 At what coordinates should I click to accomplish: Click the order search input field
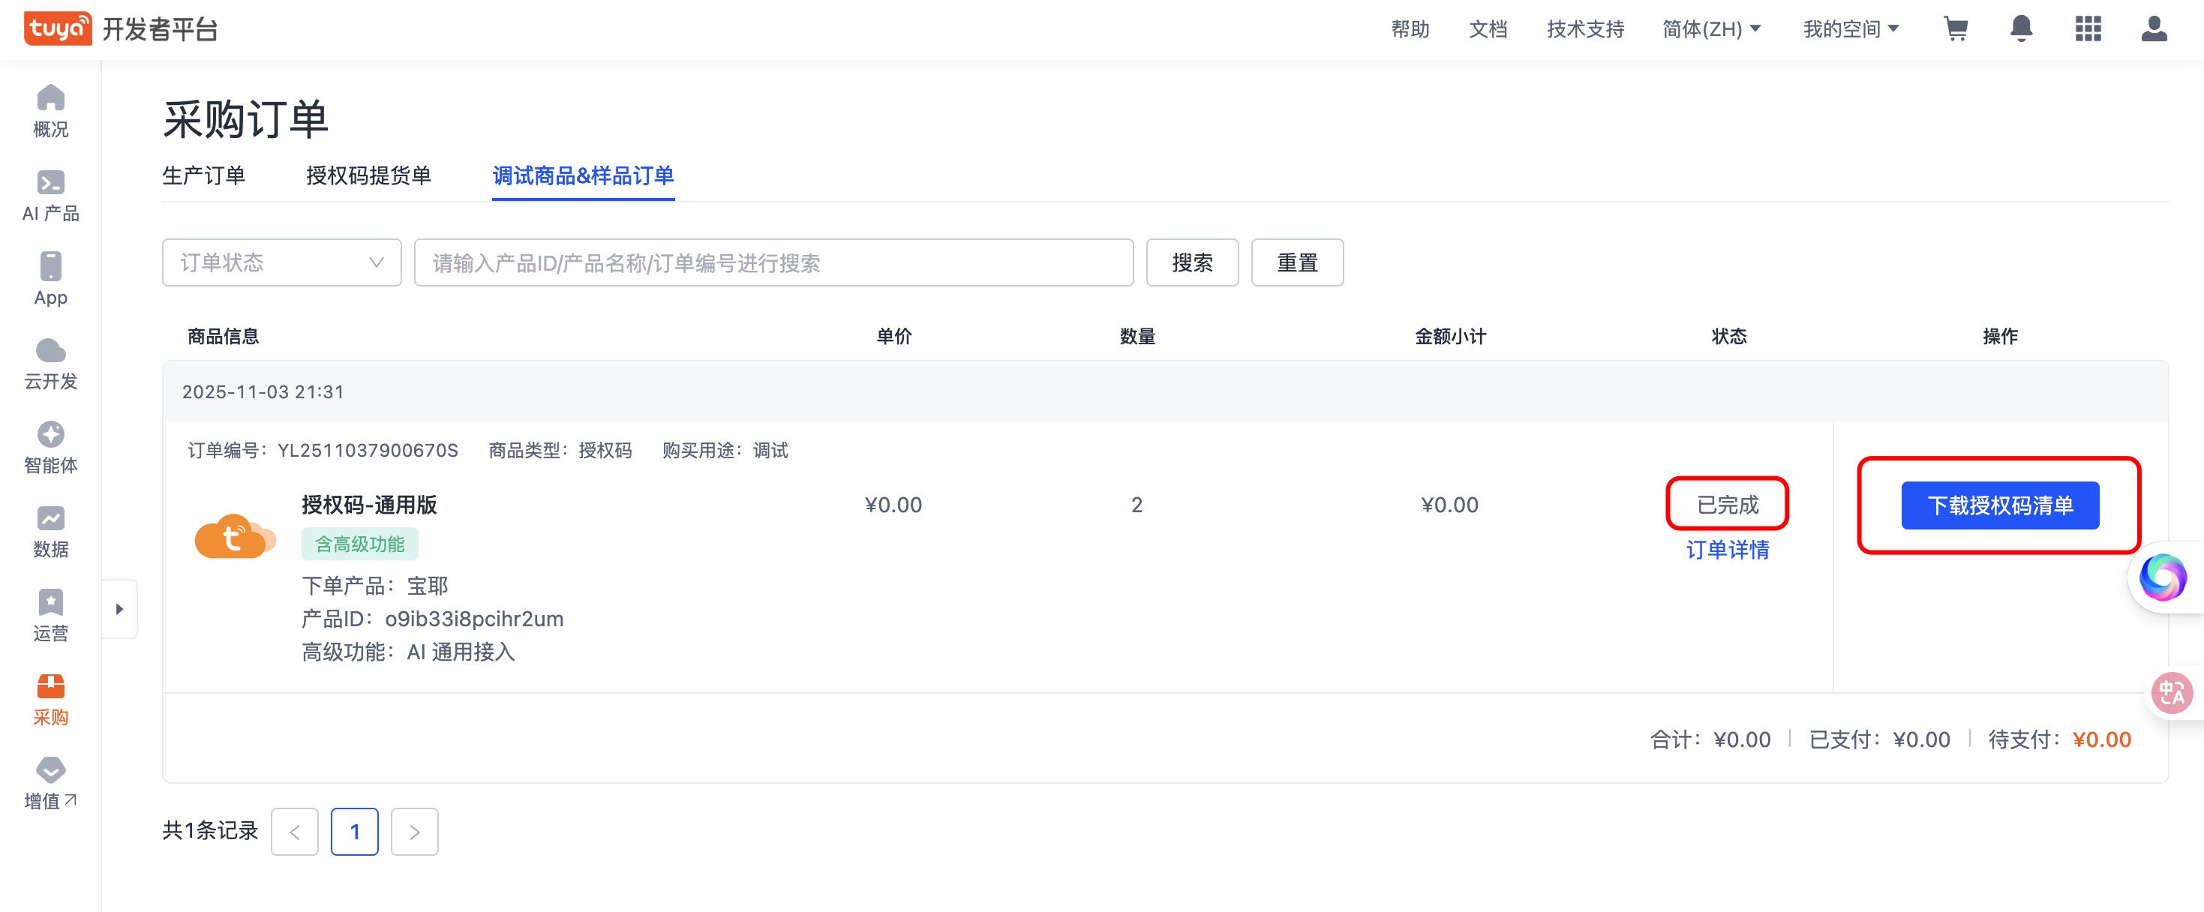click(773, 262)
